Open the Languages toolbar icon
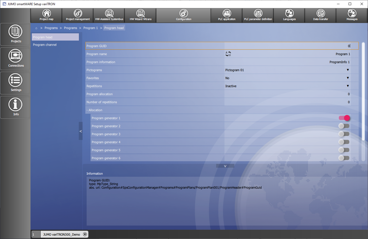The height and width of the screenshot is (239, 368). (289, 15)
